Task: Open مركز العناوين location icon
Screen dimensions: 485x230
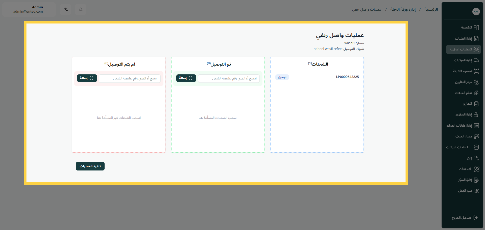Action: [476, 82]
